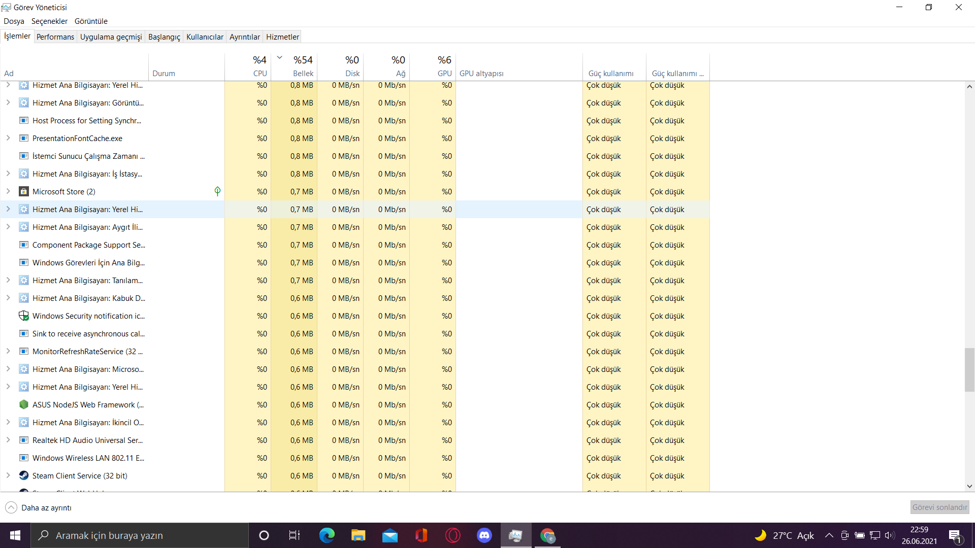
Task: Expand the Microsoft Store (2) process group
Action: click(x=8, y=191)
